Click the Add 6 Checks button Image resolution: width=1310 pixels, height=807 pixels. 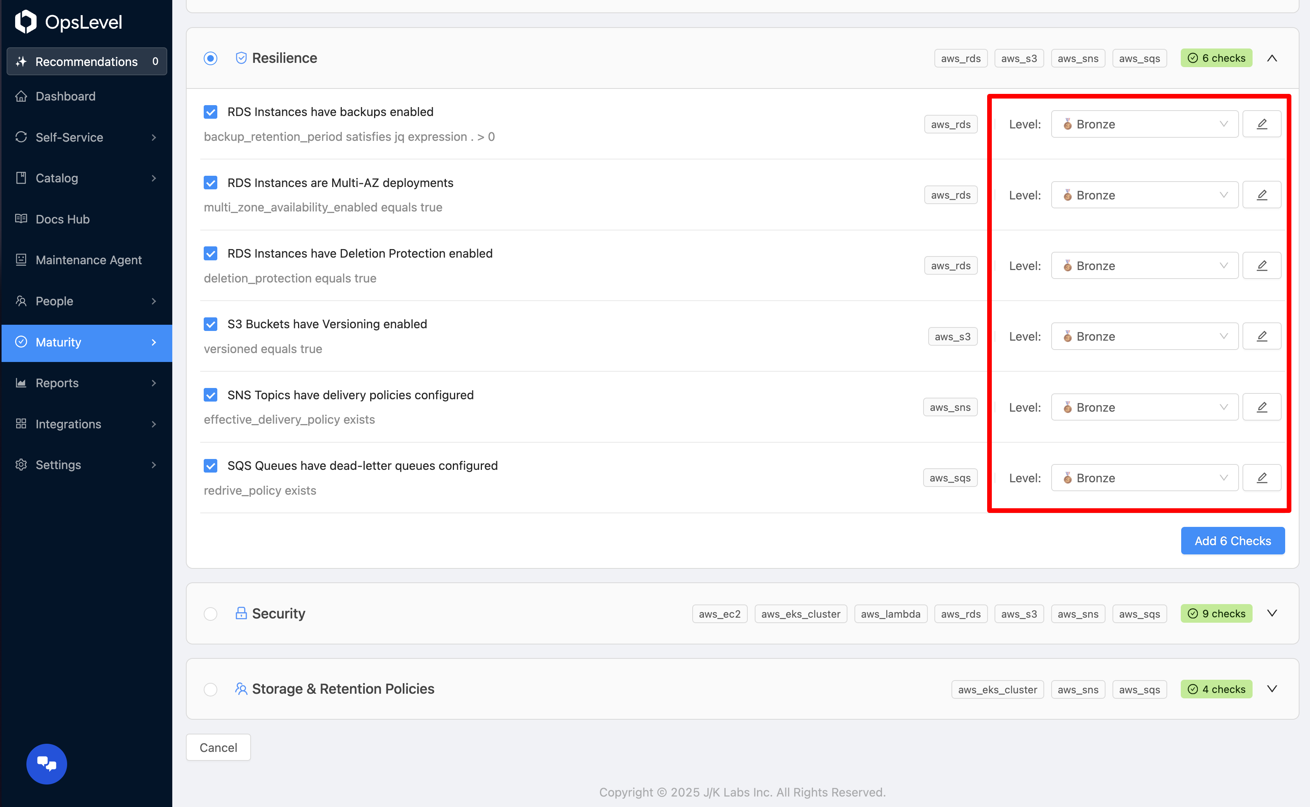(1232, 541)
